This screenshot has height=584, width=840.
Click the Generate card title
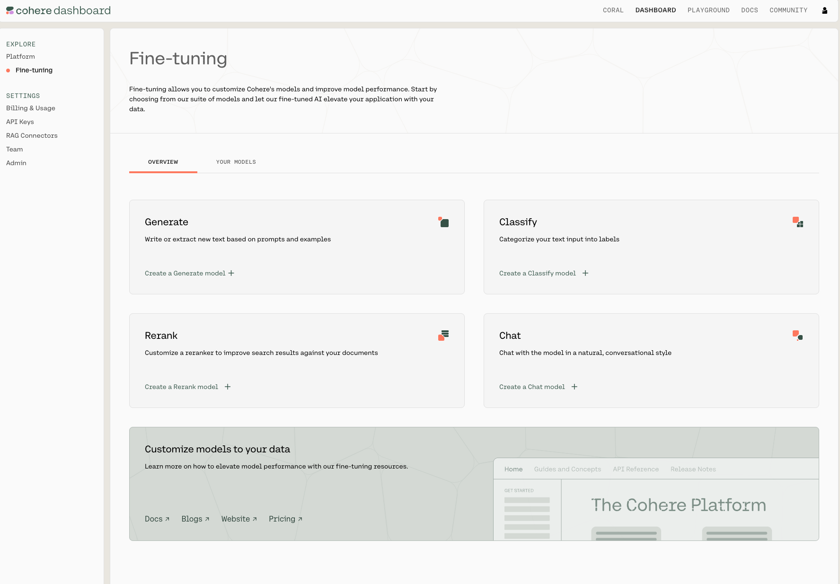pyautogui.click(x=167, y=222)
